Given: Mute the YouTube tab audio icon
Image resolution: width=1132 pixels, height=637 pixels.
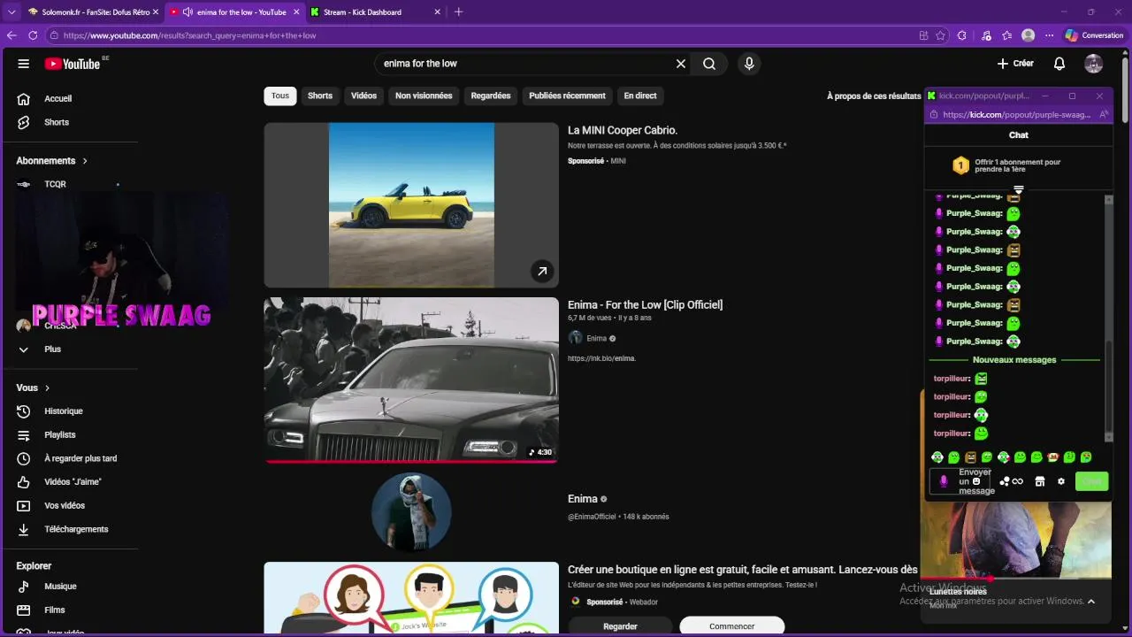Looking at the screenshot, I should coord(187,12).
